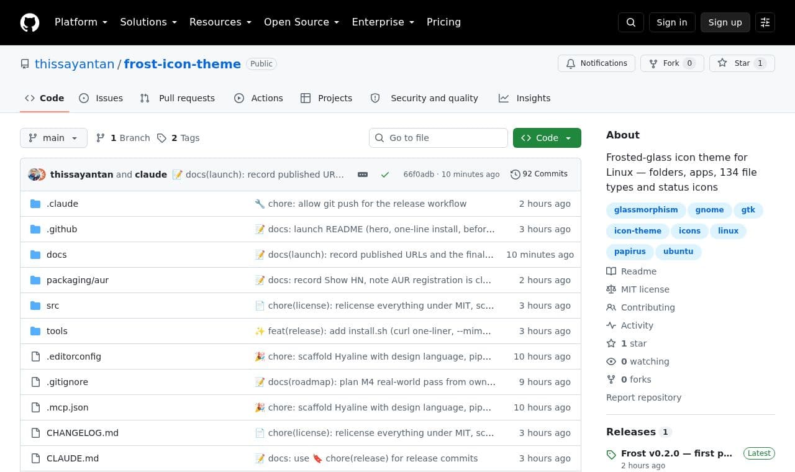Fork the repository
The width and height of the screenshot is (795, 472).
click(x=672, y=63)
